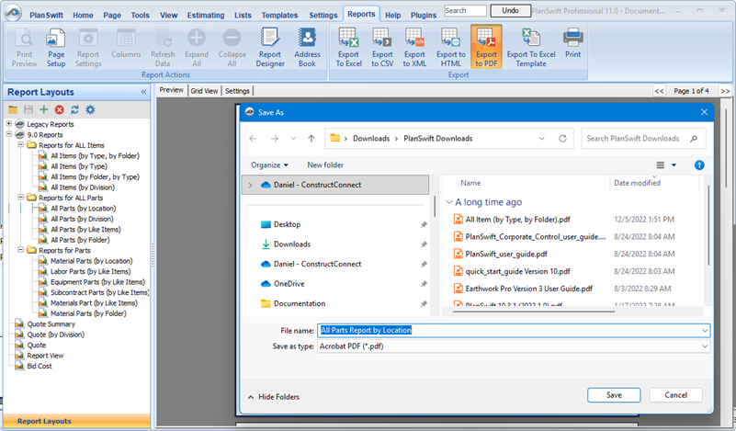The height and width of the screenshot is (431, 736).
Task: Go to the previous report page
Action: click(659, 91)
